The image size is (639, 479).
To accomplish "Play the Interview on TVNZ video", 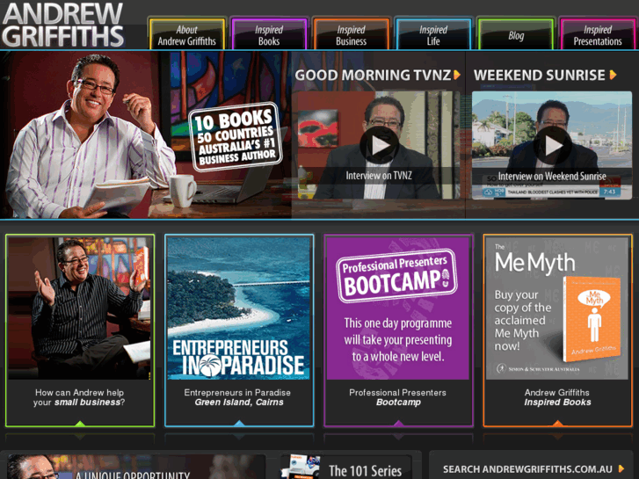I will 380,145.
